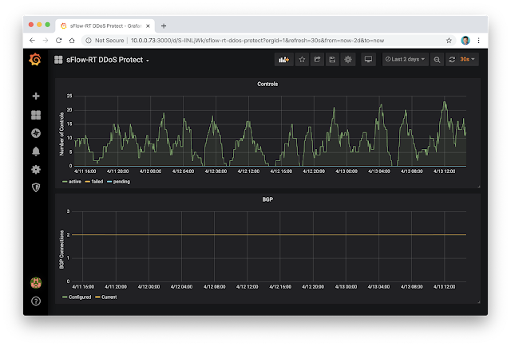Reload the page in browser
511x346 pixels.
point(58,41)
